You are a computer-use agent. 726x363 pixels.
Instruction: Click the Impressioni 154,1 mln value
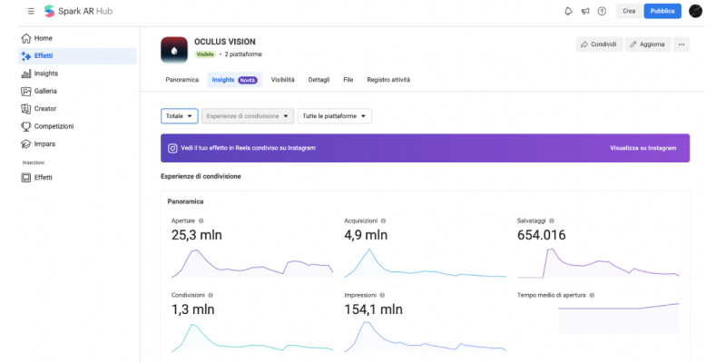[x=374, y=309]
